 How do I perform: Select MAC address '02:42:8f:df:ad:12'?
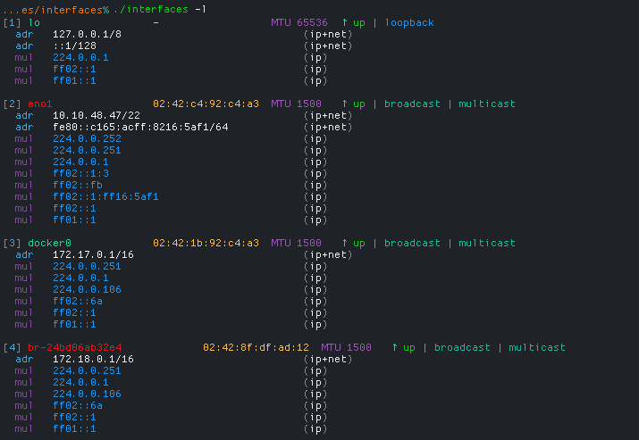pos(256,347)
